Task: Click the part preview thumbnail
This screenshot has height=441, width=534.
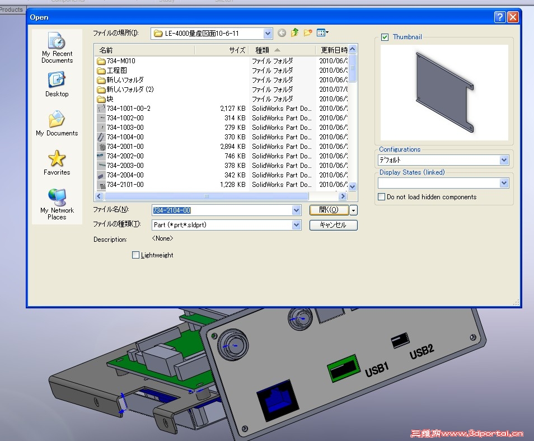Action: (444, 93)
